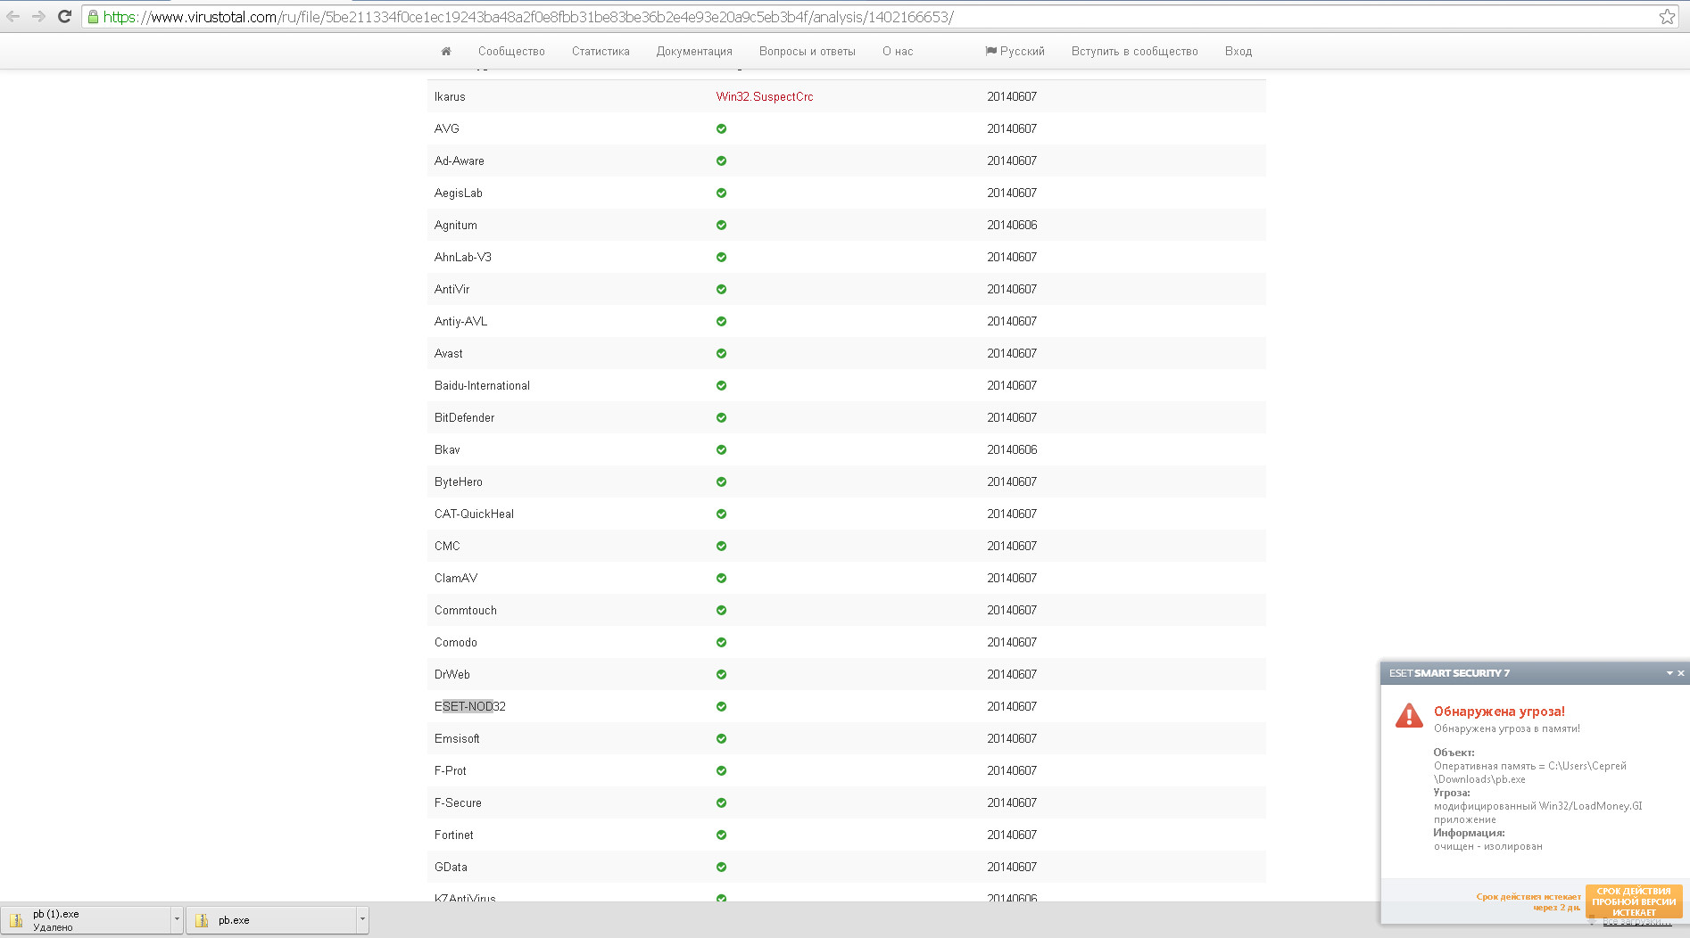Click the browser back arrow
Image resolution: width=1690 pixels, height=938 pixels.
[x=13, y=16]
